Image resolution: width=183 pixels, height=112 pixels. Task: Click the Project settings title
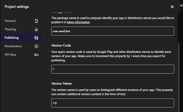point(17,7)
